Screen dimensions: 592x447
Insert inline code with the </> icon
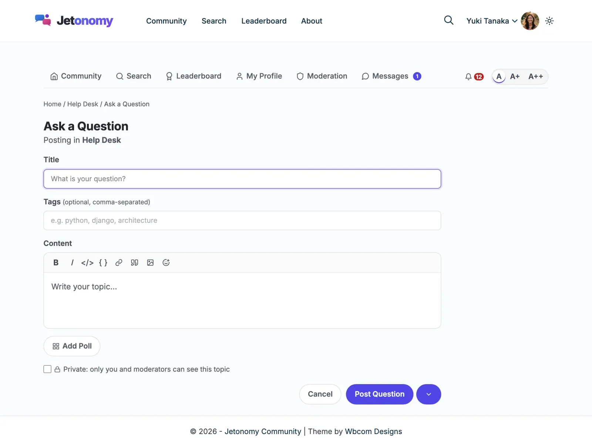click(x=87, y=263)
